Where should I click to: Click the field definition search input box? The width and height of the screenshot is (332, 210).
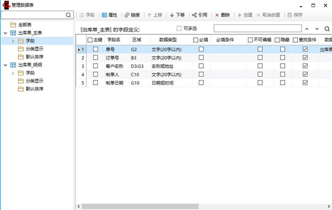tap(257, 28)
